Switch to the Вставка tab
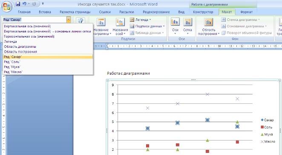This screenshot has width=282, height=155. point(45,12)
